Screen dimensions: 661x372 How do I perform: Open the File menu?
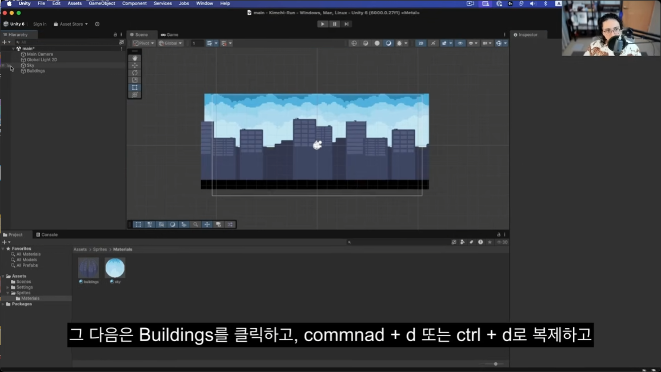pos(41,3)
